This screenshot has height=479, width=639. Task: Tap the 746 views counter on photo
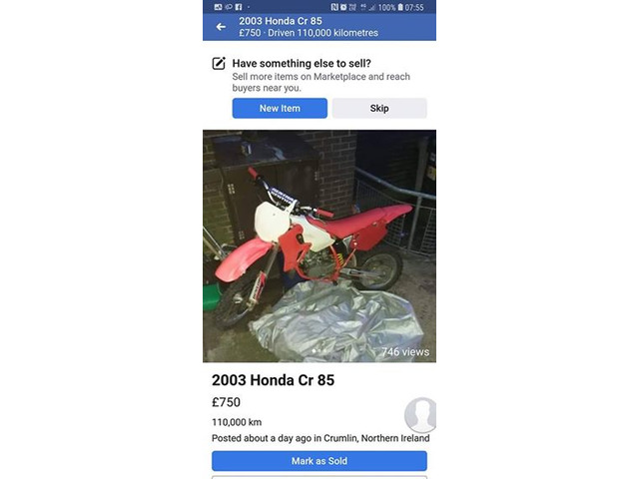point(405,352)
